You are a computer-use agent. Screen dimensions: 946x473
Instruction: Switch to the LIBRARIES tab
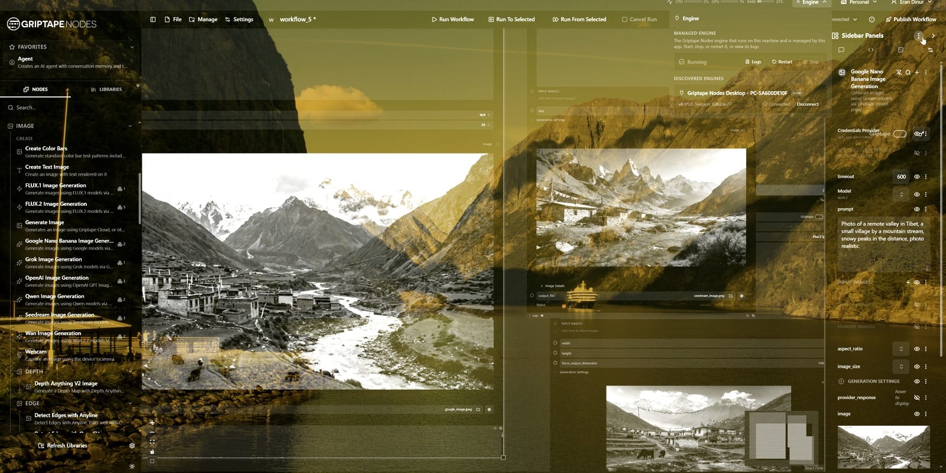tap(106, 89)
